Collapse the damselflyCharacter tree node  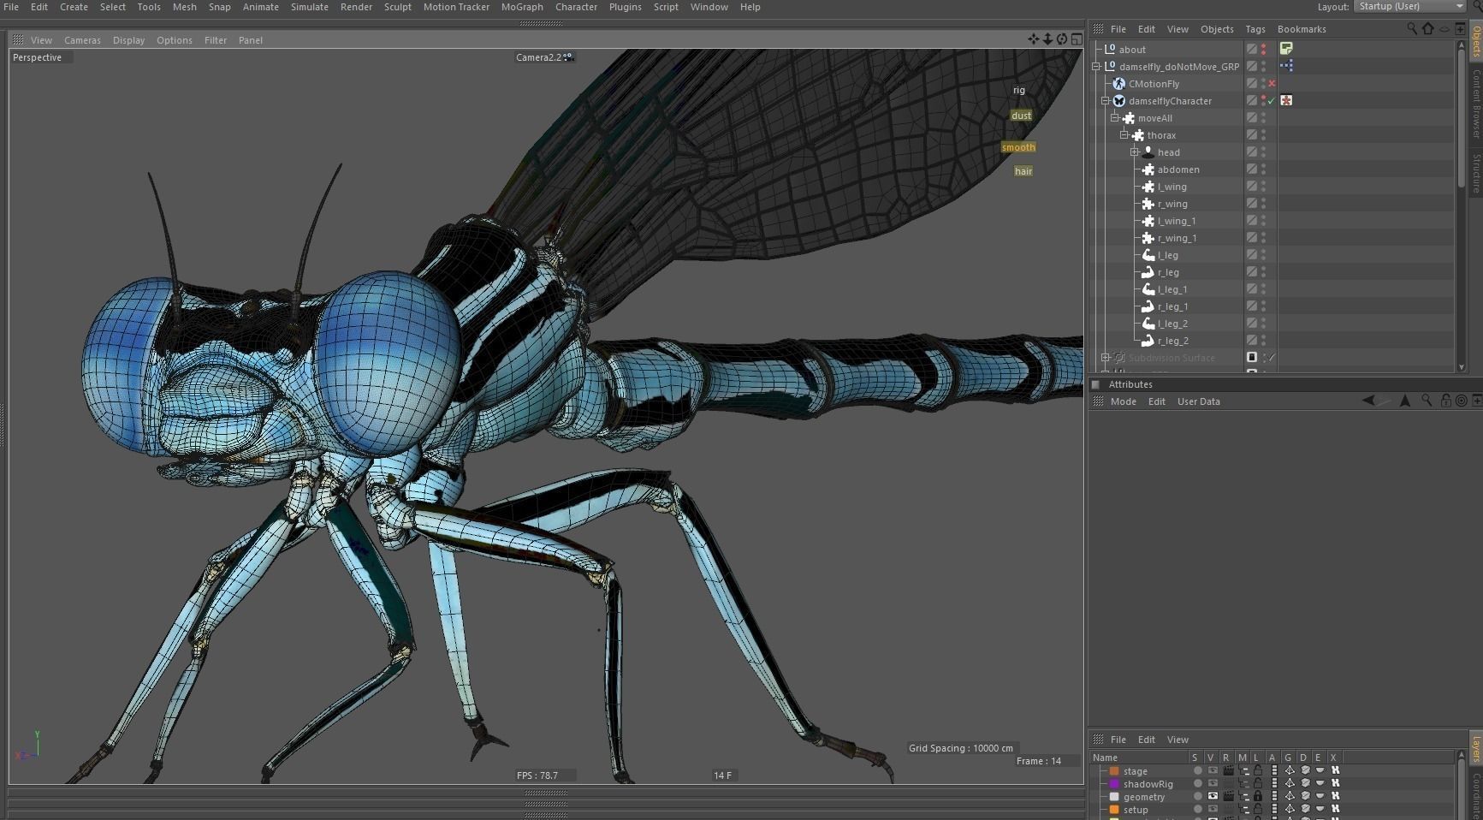(x=1106, y=100)
